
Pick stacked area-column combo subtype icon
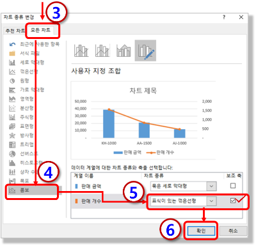click(x=124, y=50)
